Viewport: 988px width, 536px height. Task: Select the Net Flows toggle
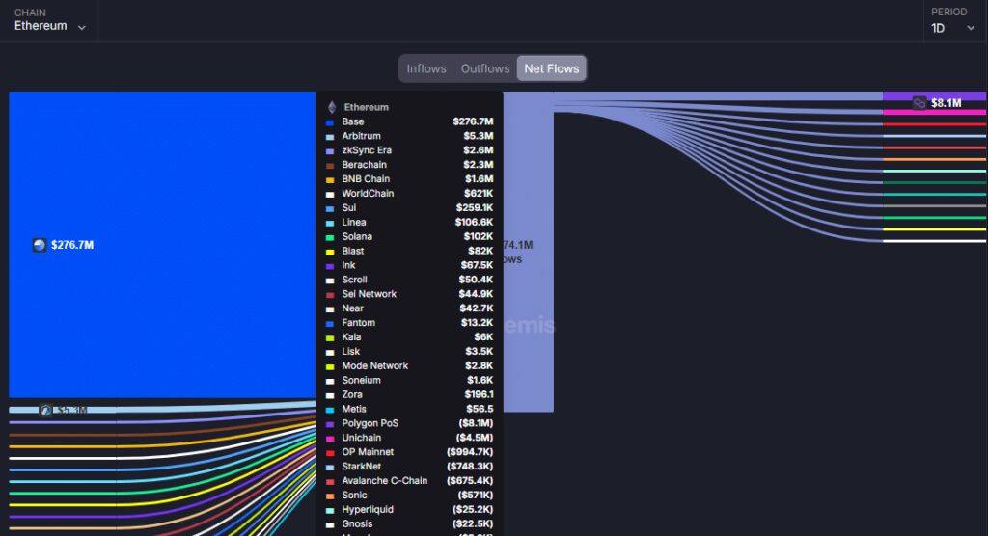[551, 68]
